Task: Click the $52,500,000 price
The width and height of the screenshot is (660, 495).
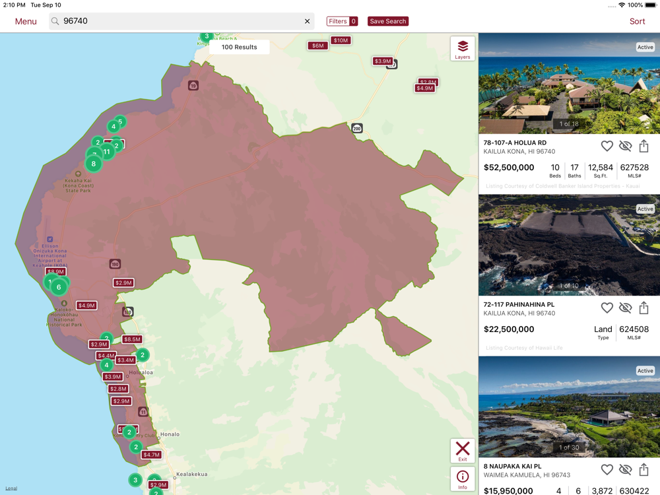Action: tap(508, 168)
